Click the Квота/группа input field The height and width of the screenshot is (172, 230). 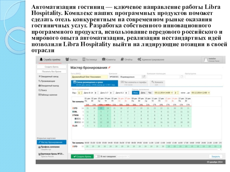click(204, 77)
